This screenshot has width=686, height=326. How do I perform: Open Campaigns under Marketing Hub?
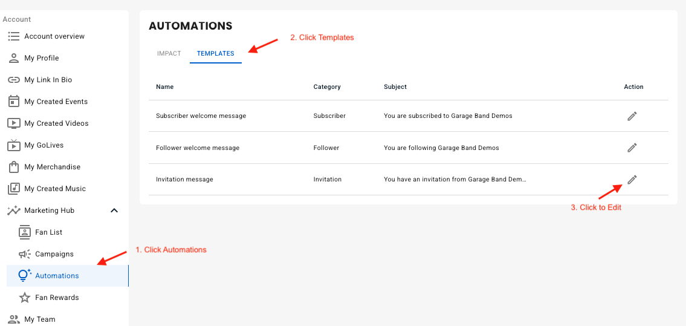pos(54,254)
